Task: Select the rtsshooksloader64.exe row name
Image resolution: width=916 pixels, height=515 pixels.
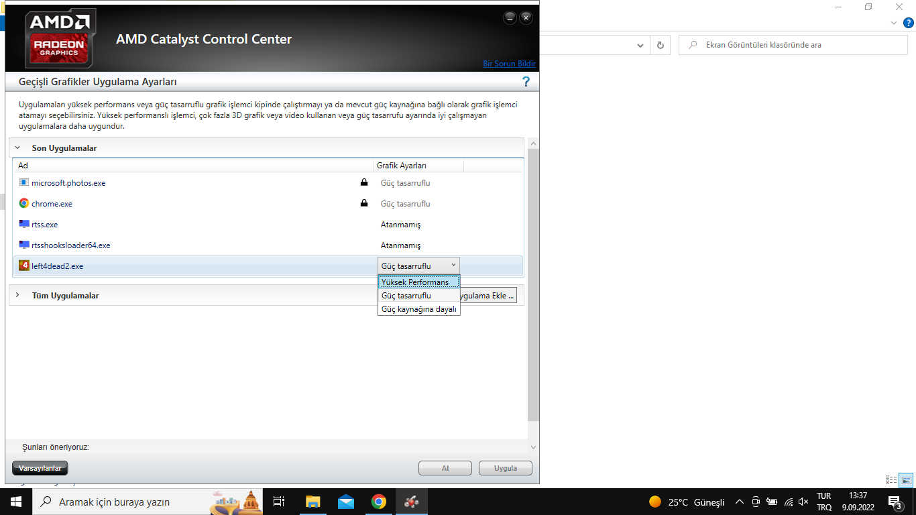Action: tap(71, 245)
